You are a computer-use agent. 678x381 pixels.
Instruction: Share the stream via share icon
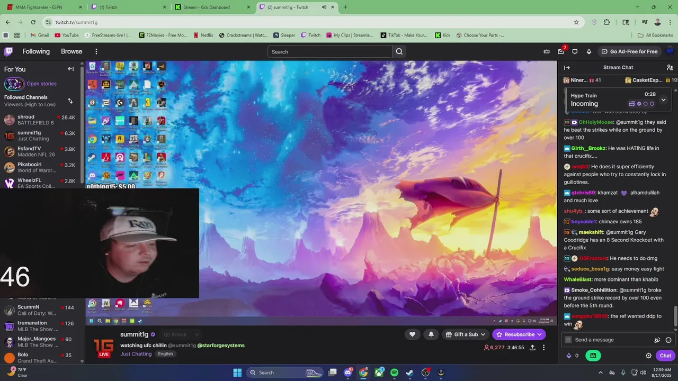pyautogui.click(x=532, y=348)
